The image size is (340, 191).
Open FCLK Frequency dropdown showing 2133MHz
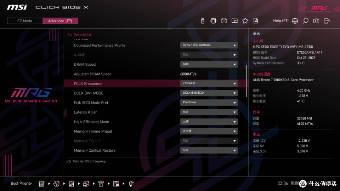pos(209,83)
